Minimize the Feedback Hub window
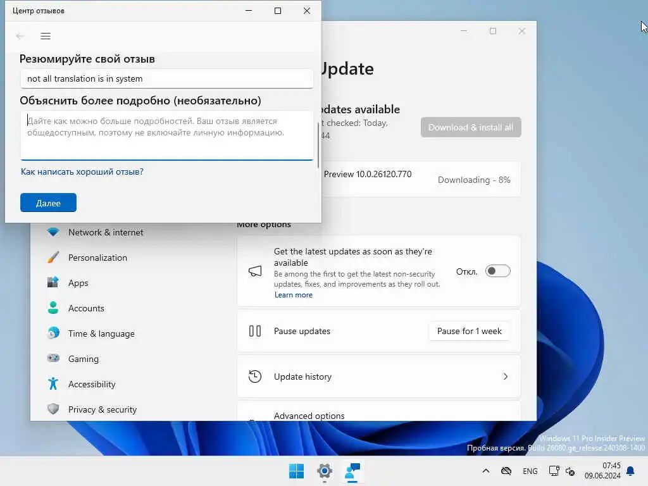 click(248, 11)
